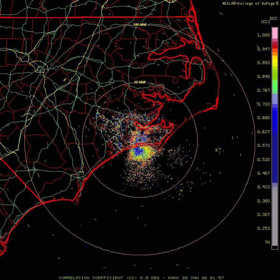The width and height of the screenshot is (280, 280).
Task: Select the 0.307 scale value
Action: [264, 215]
